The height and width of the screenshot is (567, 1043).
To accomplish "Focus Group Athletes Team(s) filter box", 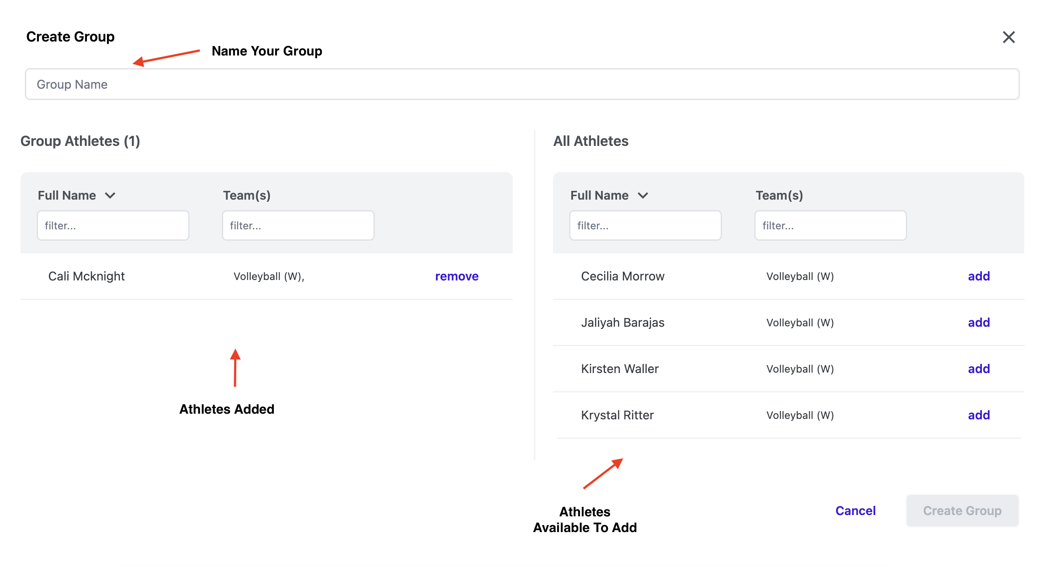I will [298, 225].
